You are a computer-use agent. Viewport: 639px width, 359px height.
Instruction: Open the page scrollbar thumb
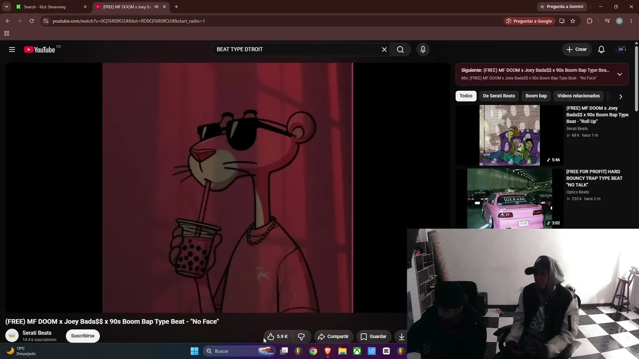pos(637,78)
